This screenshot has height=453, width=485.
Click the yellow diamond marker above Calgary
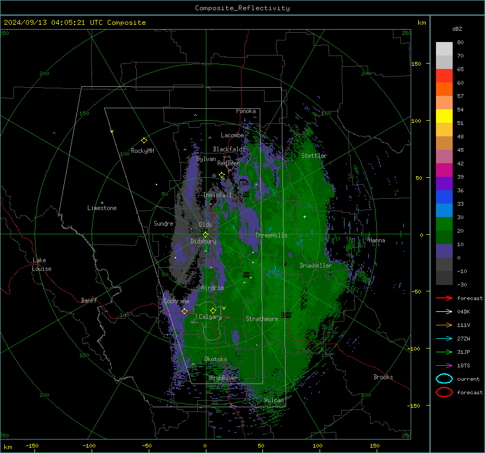(x=213, y=310)
